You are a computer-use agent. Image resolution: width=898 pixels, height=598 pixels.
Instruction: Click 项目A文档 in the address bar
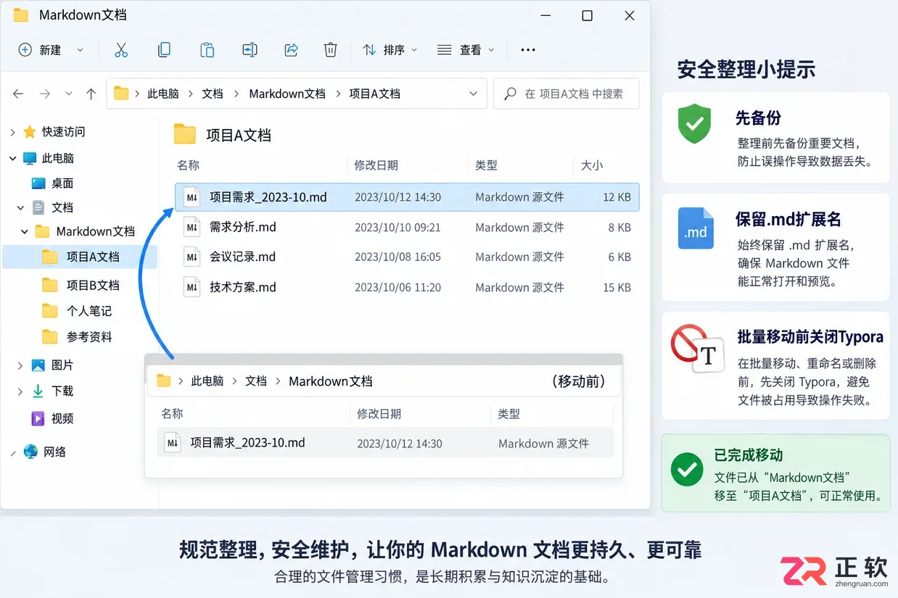pos(374,94)
